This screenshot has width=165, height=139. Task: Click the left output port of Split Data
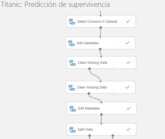[90, 136]
